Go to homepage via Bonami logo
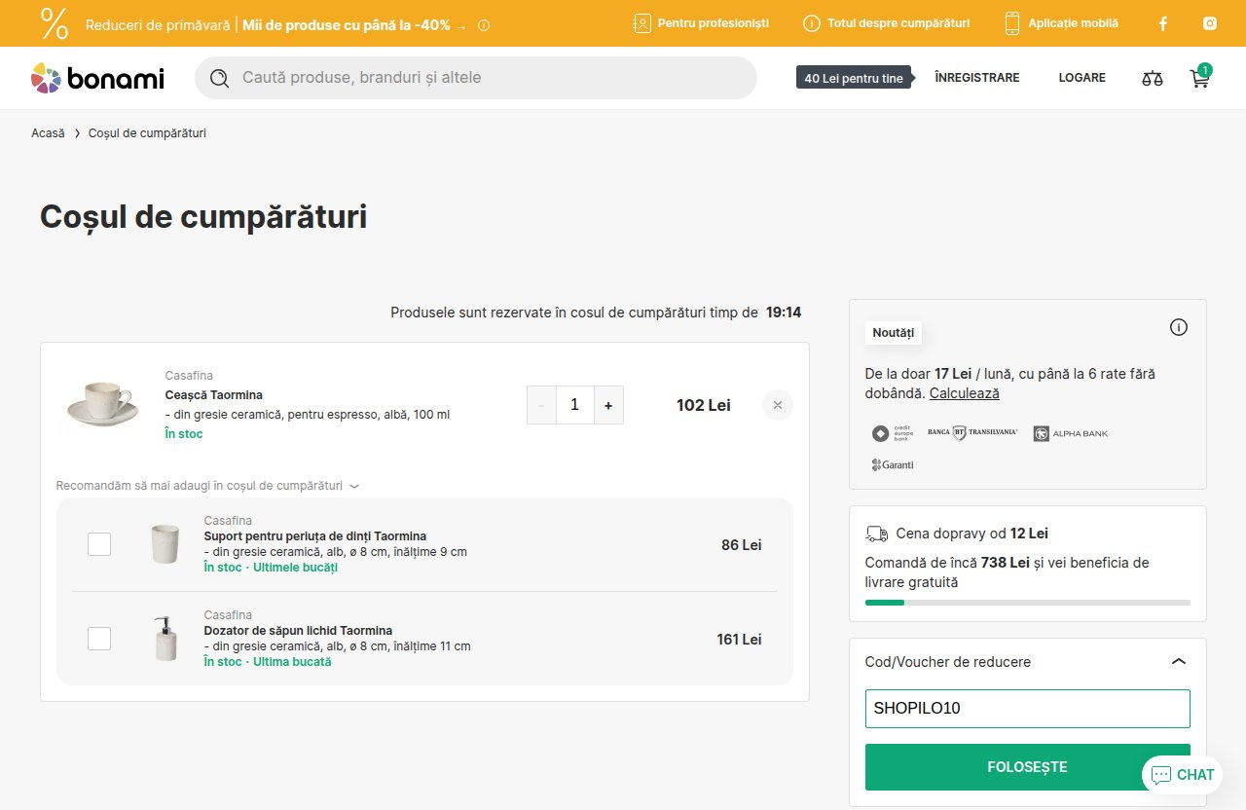1246x810 pixels. point(97,78)
